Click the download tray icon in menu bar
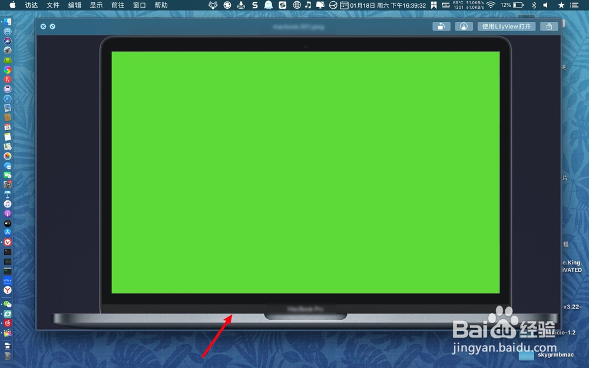 241,5
